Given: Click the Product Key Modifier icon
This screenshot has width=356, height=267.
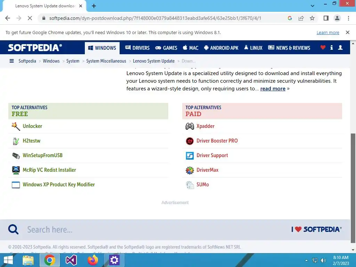Looking at the screenshot, I should [16, 185].
